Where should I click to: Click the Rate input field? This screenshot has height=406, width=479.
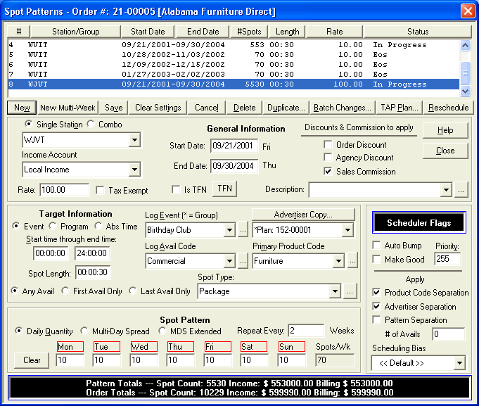(x=65, y=190)
